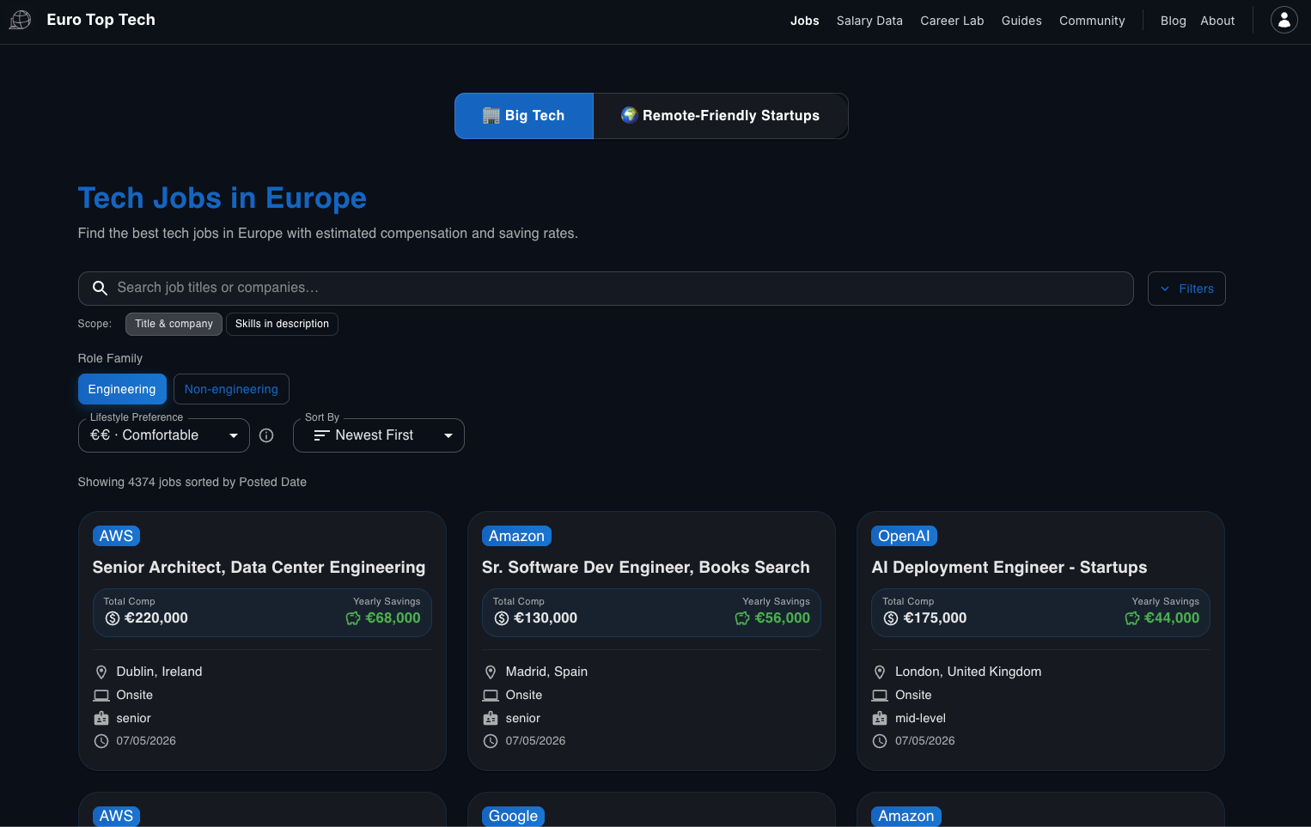Open the Salary Data menu item
The height and width of the screenshot is (827, 1311).
coord(869,21)
